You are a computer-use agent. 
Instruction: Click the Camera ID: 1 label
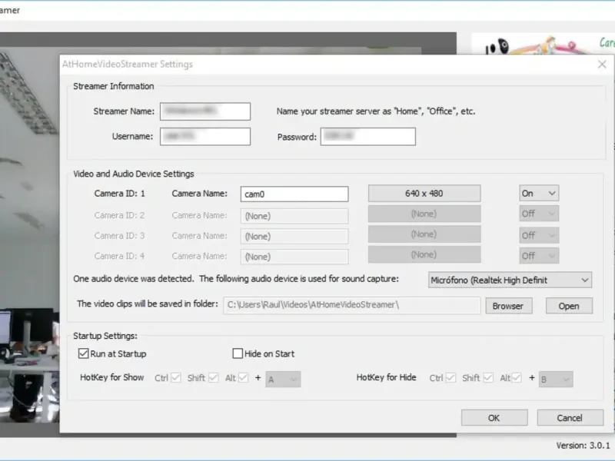(120, 194)
